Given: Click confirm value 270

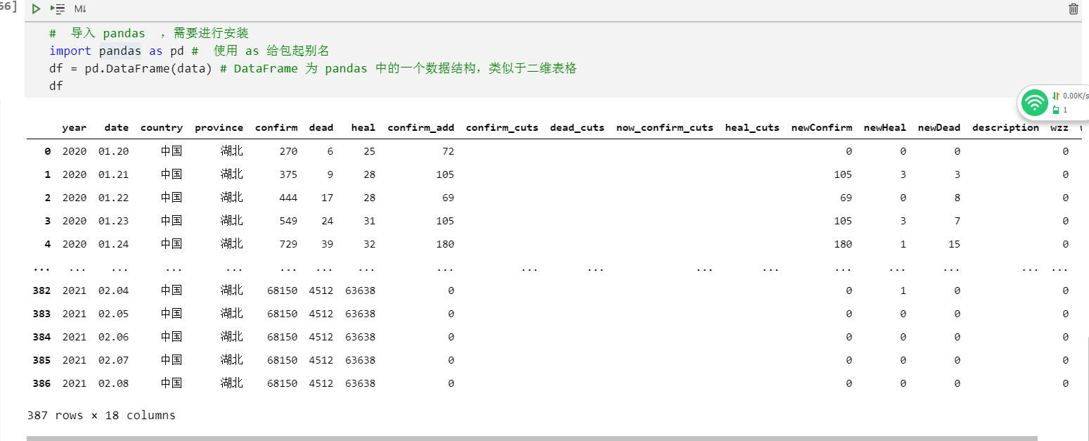Looking at the screenshot, I should [x=288, y=151].
